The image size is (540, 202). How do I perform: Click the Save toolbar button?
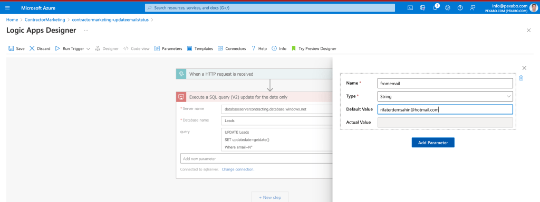point(16,48)
